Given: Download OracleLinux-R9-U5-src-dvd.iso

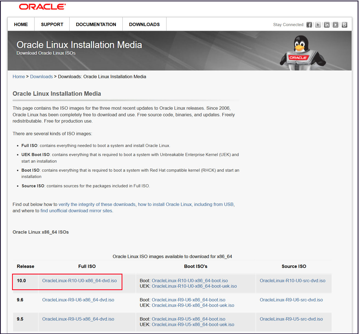Looking at the screenshot, I should (x=291, y=319).
